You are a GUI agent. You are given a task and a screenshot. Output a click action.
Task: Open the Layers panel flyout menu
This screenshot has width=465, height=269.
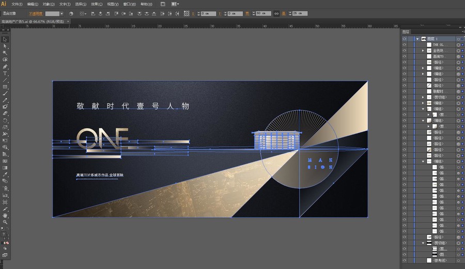463,31
